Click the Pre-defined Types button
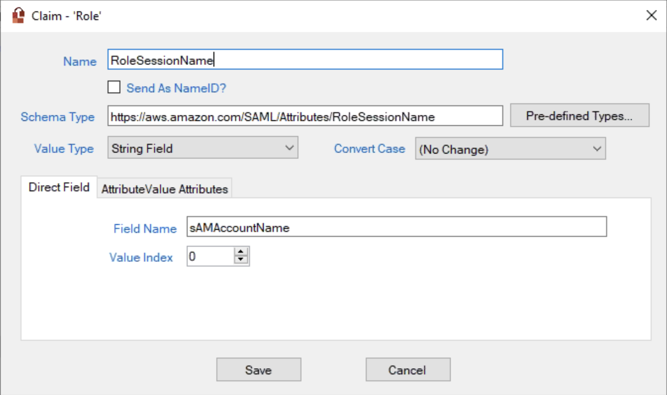 point(579,115)
